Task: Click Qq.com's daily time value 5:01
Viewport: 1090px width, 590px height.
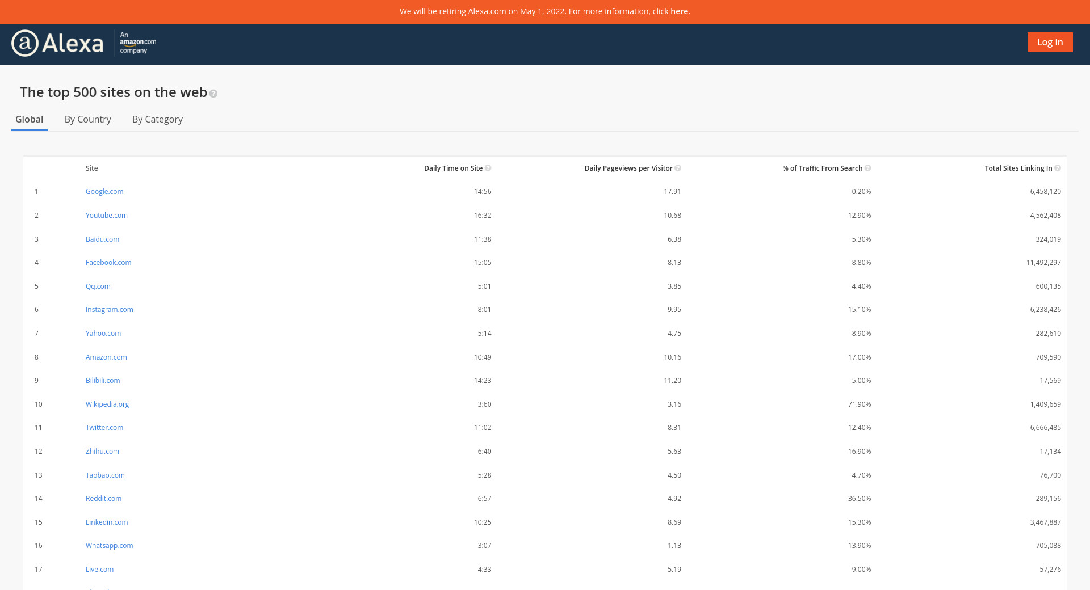Action: [x=485, y=286]
